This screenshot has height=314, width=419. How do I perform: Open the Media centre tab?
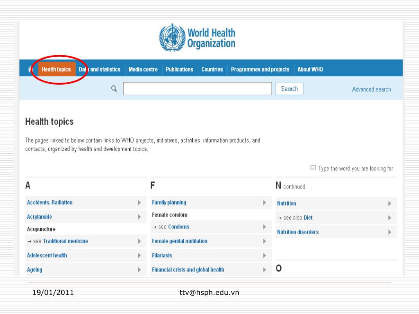[x=143, y=70]
